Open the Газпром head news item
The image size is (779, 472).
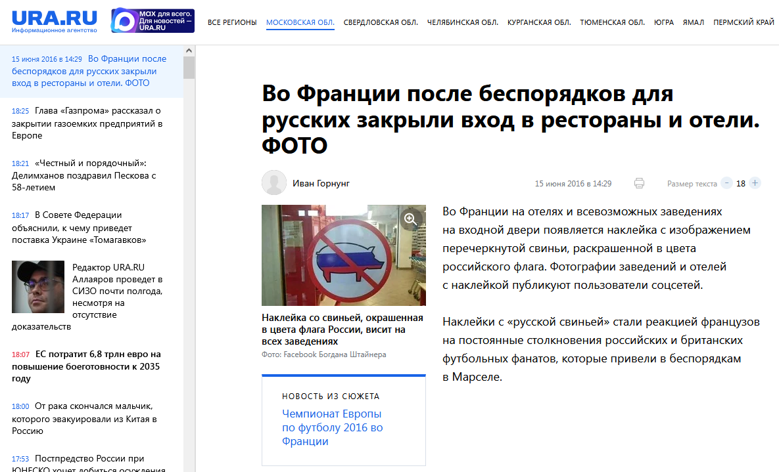pos(87,123)
